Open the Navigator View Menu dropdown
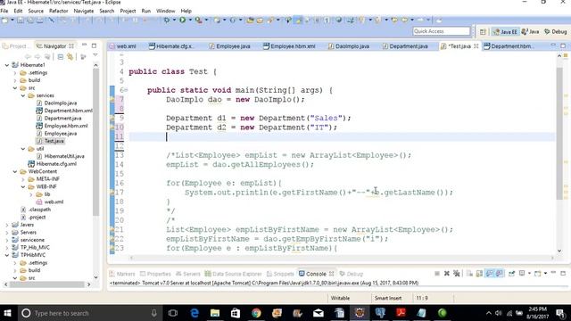The width and height of the screenshot is (571, 321). [x=95, y=55]
